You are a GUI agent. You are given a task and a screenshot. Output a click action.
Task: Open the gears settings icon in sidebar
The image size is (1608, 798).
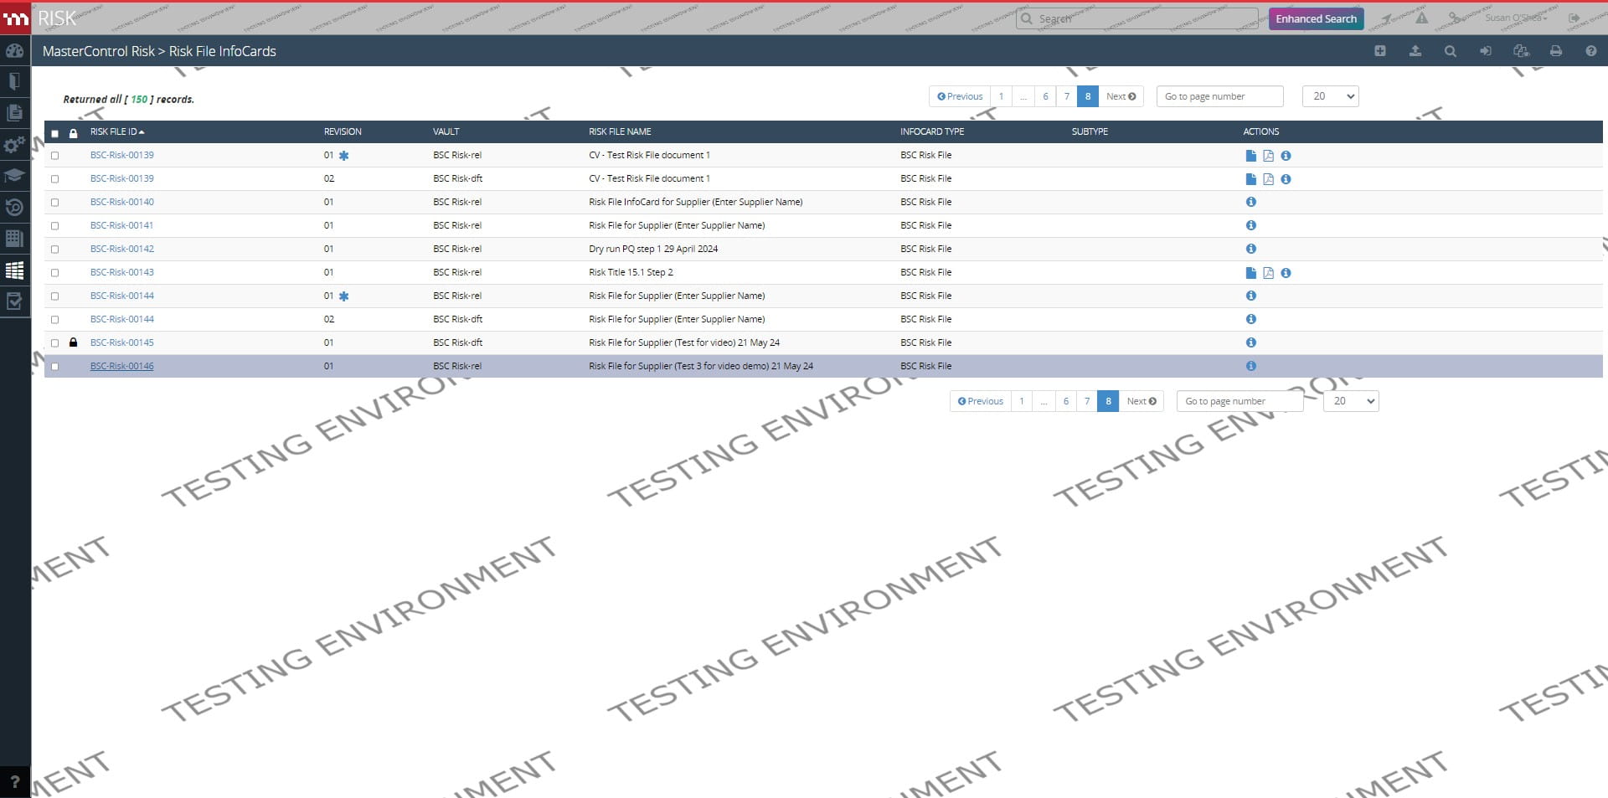pyautogui.click(x=14, y=145)
